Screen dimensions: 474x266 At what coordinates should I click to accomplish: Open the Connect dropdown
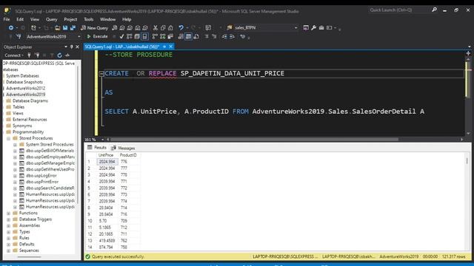[x=14, y=55]
